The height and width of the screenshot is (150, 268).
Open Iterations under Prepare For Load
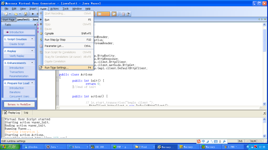(x=15, y=92)
